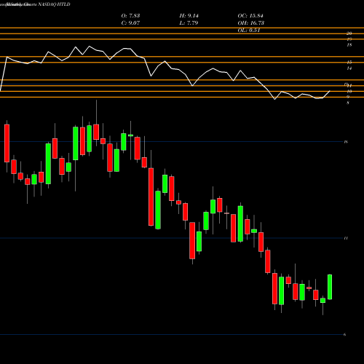Click the right end point of white line

tap(330, 91)
